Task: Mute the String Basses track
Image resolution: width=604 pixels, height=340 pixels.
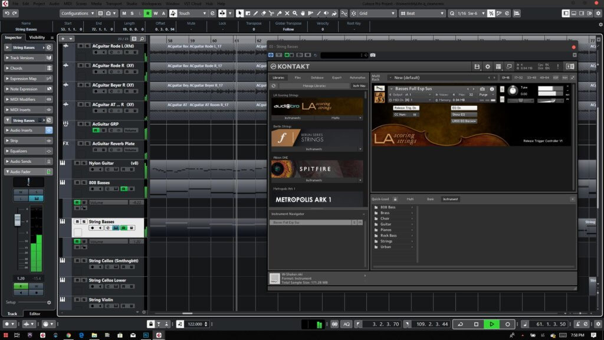Action: (x=77, y=221)
